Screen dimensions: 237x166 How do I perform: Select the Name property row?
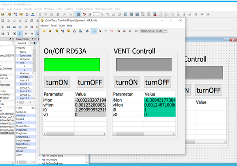click(x=24, y=52)
